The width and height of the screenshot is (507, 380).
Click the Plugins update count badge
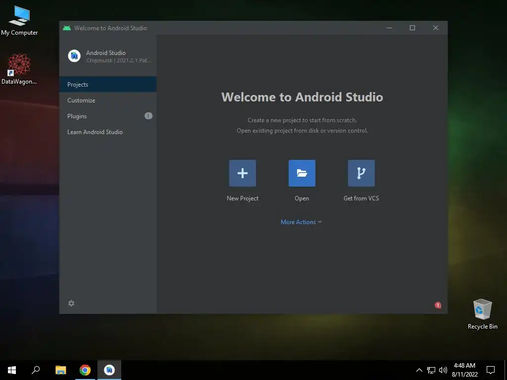(x=148, y=116)
